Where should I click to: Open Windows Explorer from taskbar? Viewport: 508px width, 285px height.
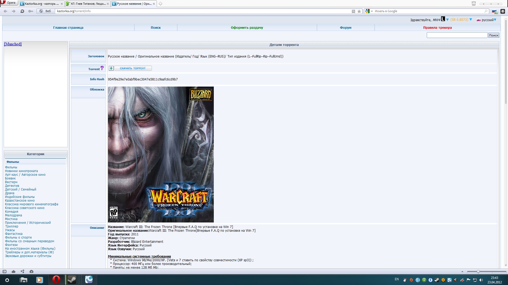[x=24, y=280]
